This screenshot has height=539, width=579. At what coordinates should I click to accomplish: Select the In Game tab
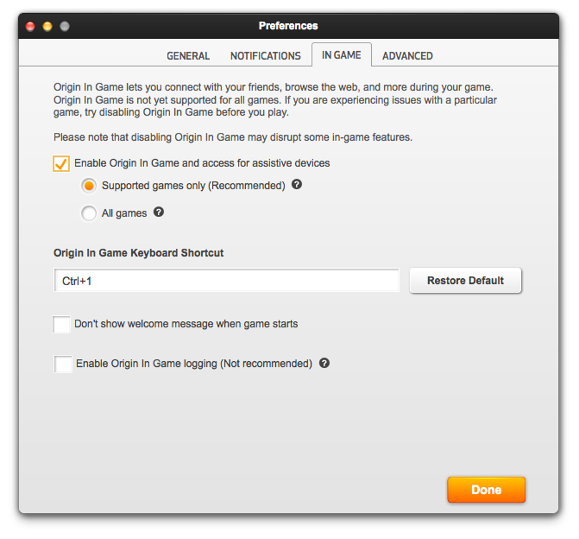point(341,55)
